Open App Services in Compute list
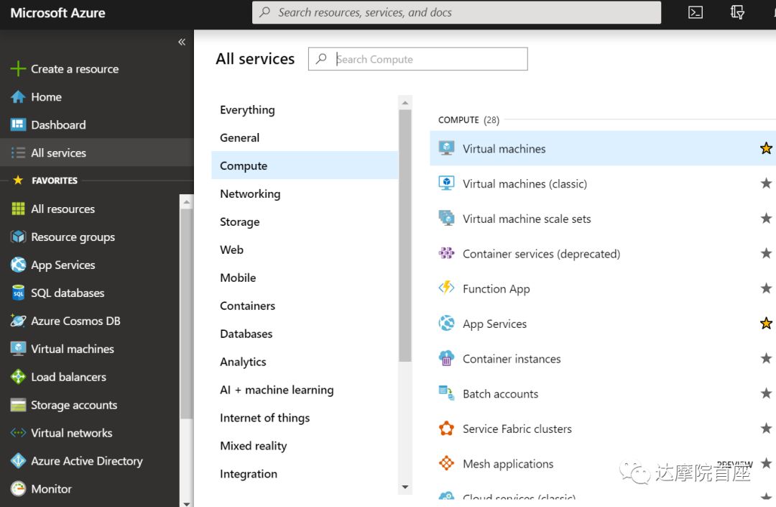Viewport: 776px width, 507px height. [494, 324]
